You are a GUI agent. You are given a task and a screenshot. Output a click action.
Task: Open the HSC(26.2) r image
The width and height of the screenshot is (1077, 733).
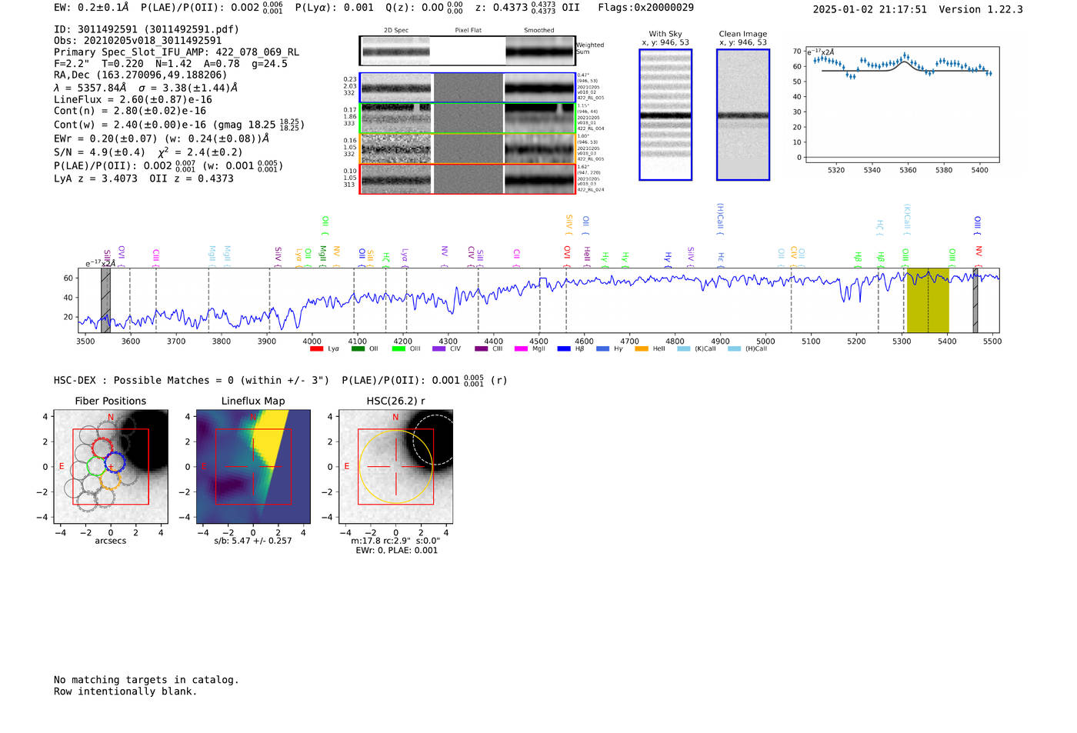(x=395, y=467)
